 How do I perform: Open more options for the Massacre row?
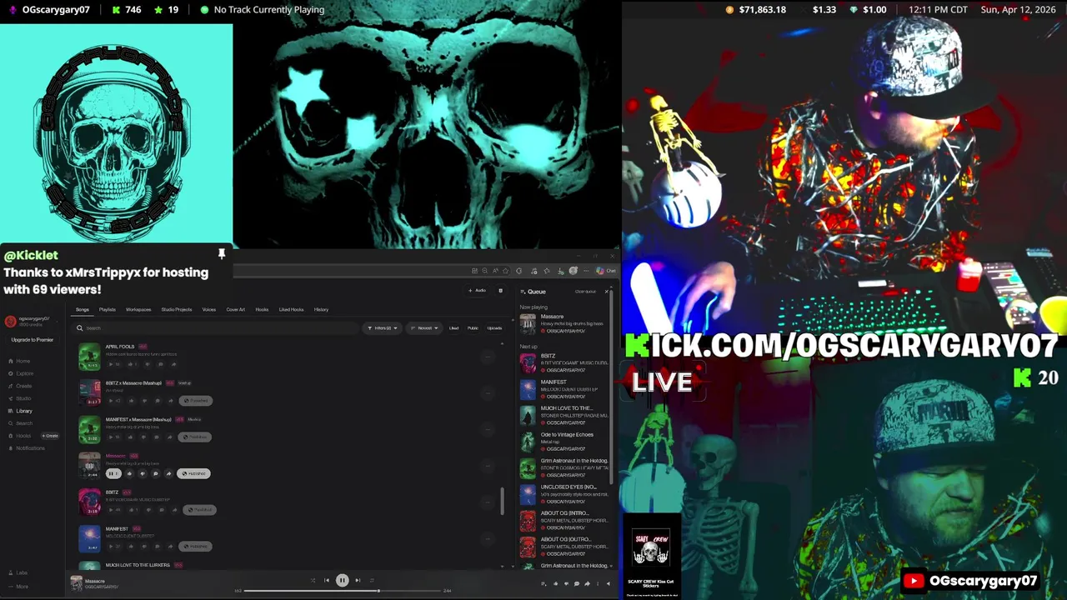pyautogui.click(x=488, y=466)
